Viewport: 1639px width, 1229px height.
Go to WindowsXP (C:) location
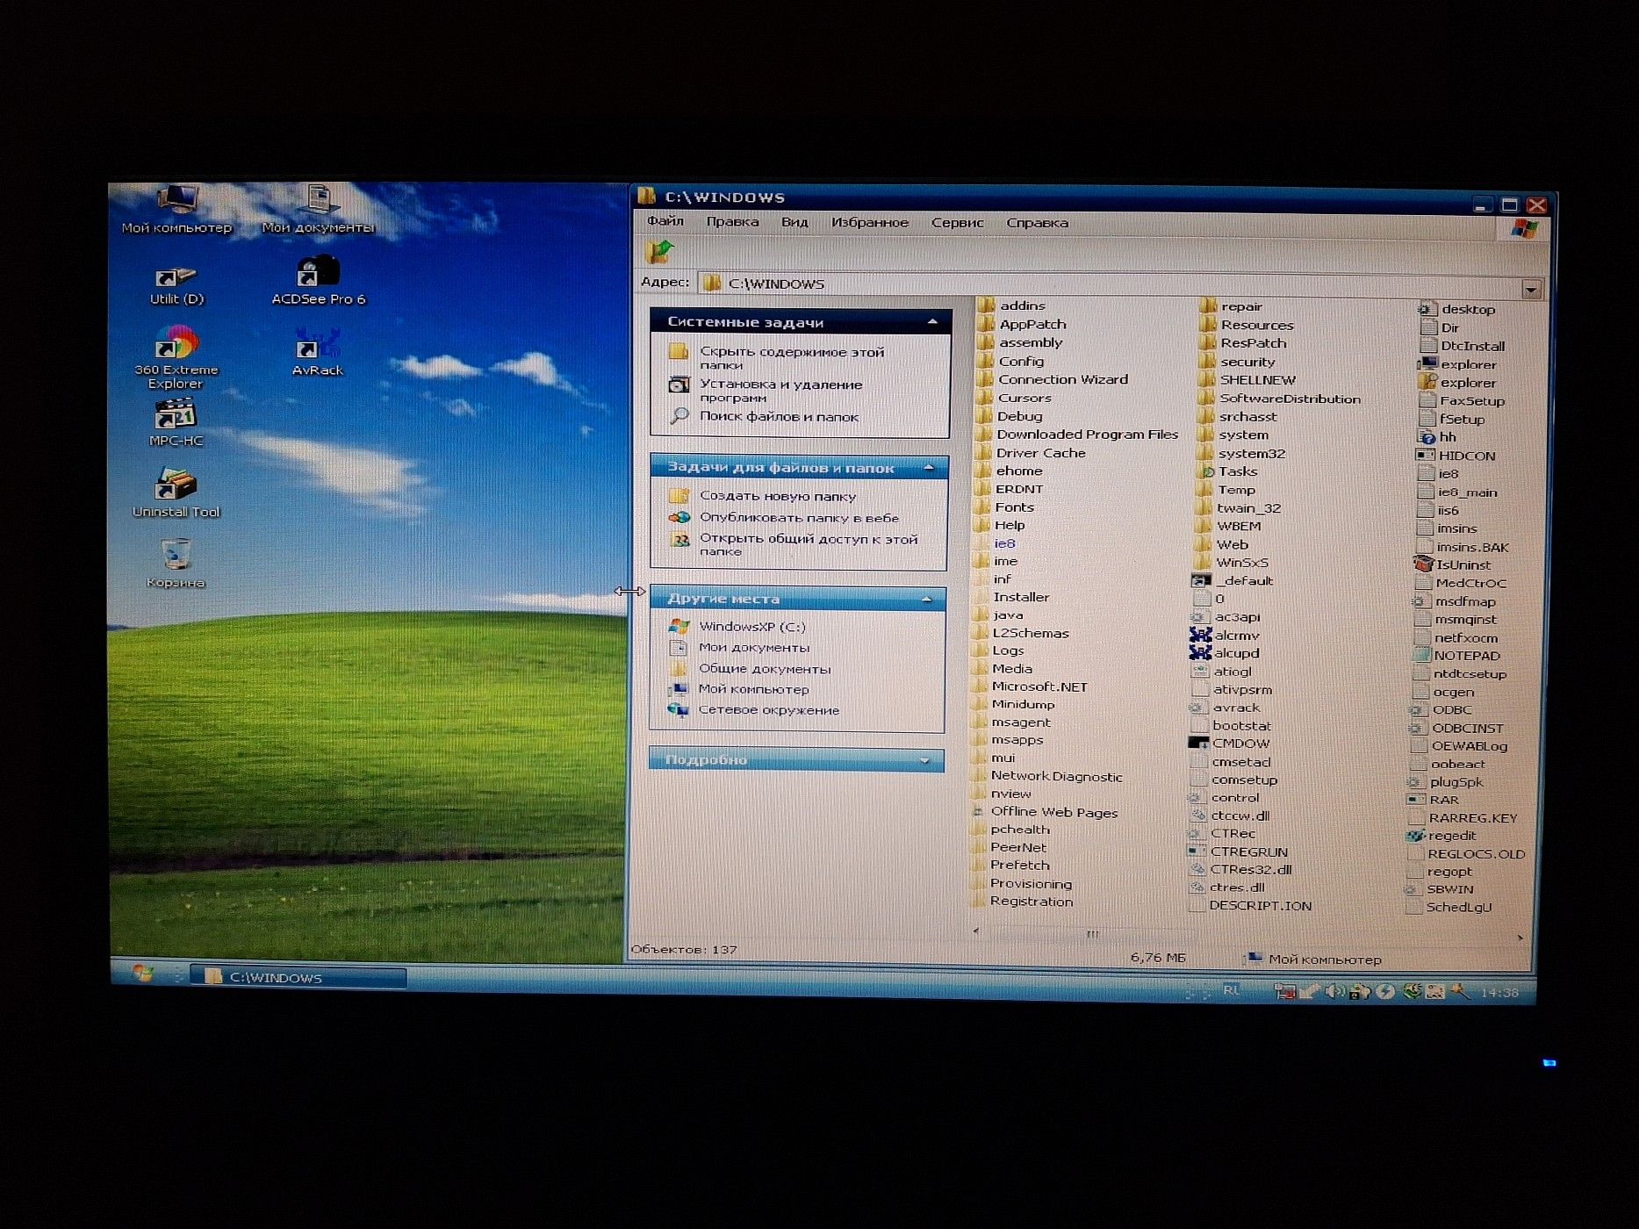click(x=751, y=627)
